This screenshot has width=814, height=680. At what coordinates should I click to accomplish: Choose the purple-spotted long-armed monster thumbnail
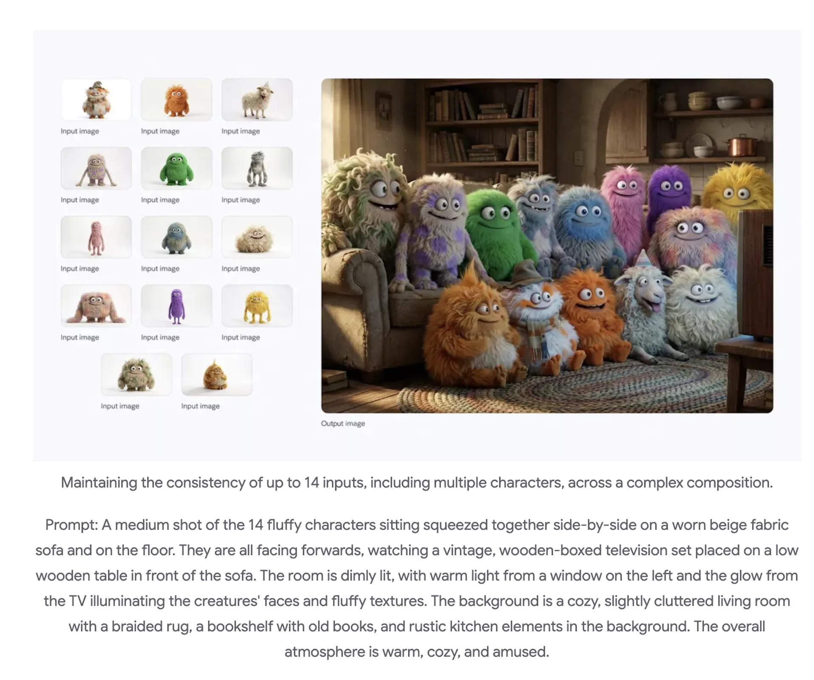[x=96, y=168]
